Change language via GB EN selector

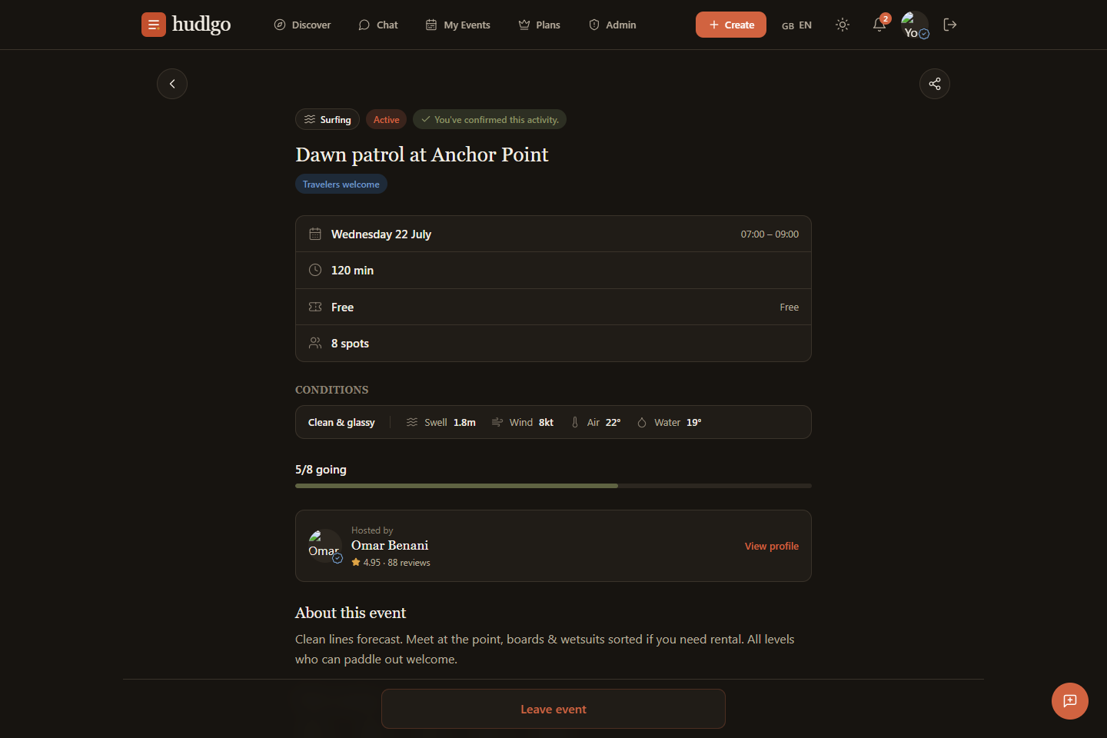pos(796,25)
